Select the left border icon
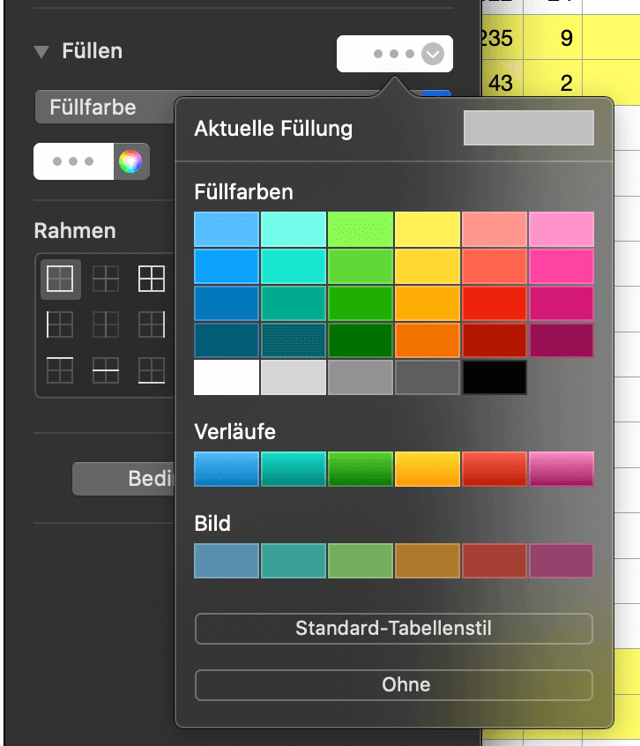Image resolution: width=640 pixels, height=746 pixels. click(60, 325)
